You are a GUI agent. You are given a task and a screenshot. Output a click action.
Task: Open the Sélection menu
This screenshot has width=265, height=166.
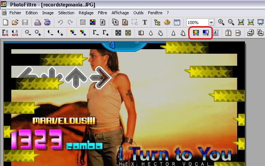click(66, 13)
